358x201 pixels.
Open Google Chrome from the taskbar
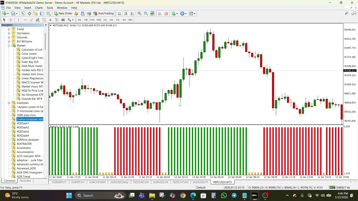point(183,195)
